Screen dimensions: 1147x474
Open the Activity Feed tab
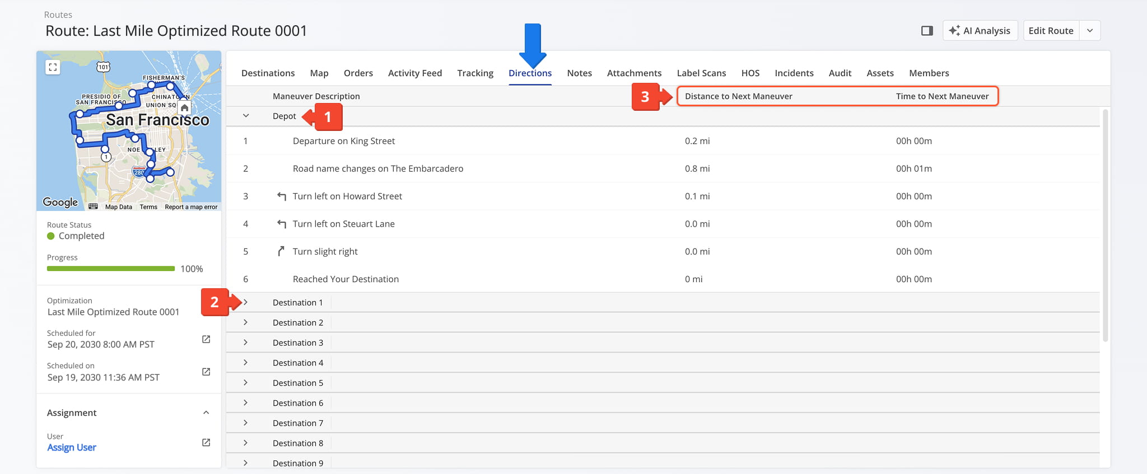pos(415,73)
